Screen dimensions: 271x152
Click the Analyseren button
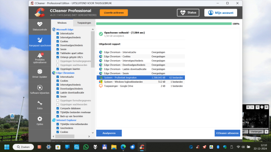pos(109,133)
